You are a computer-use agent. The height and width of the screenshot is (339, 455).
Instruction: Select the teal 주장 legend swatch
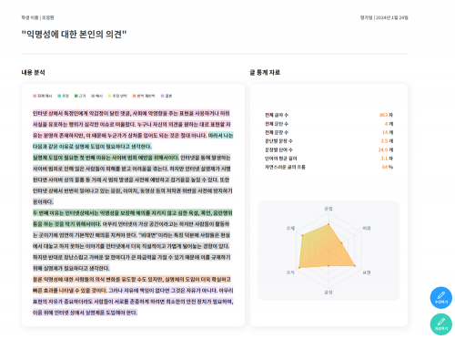[x=59, y=96]
